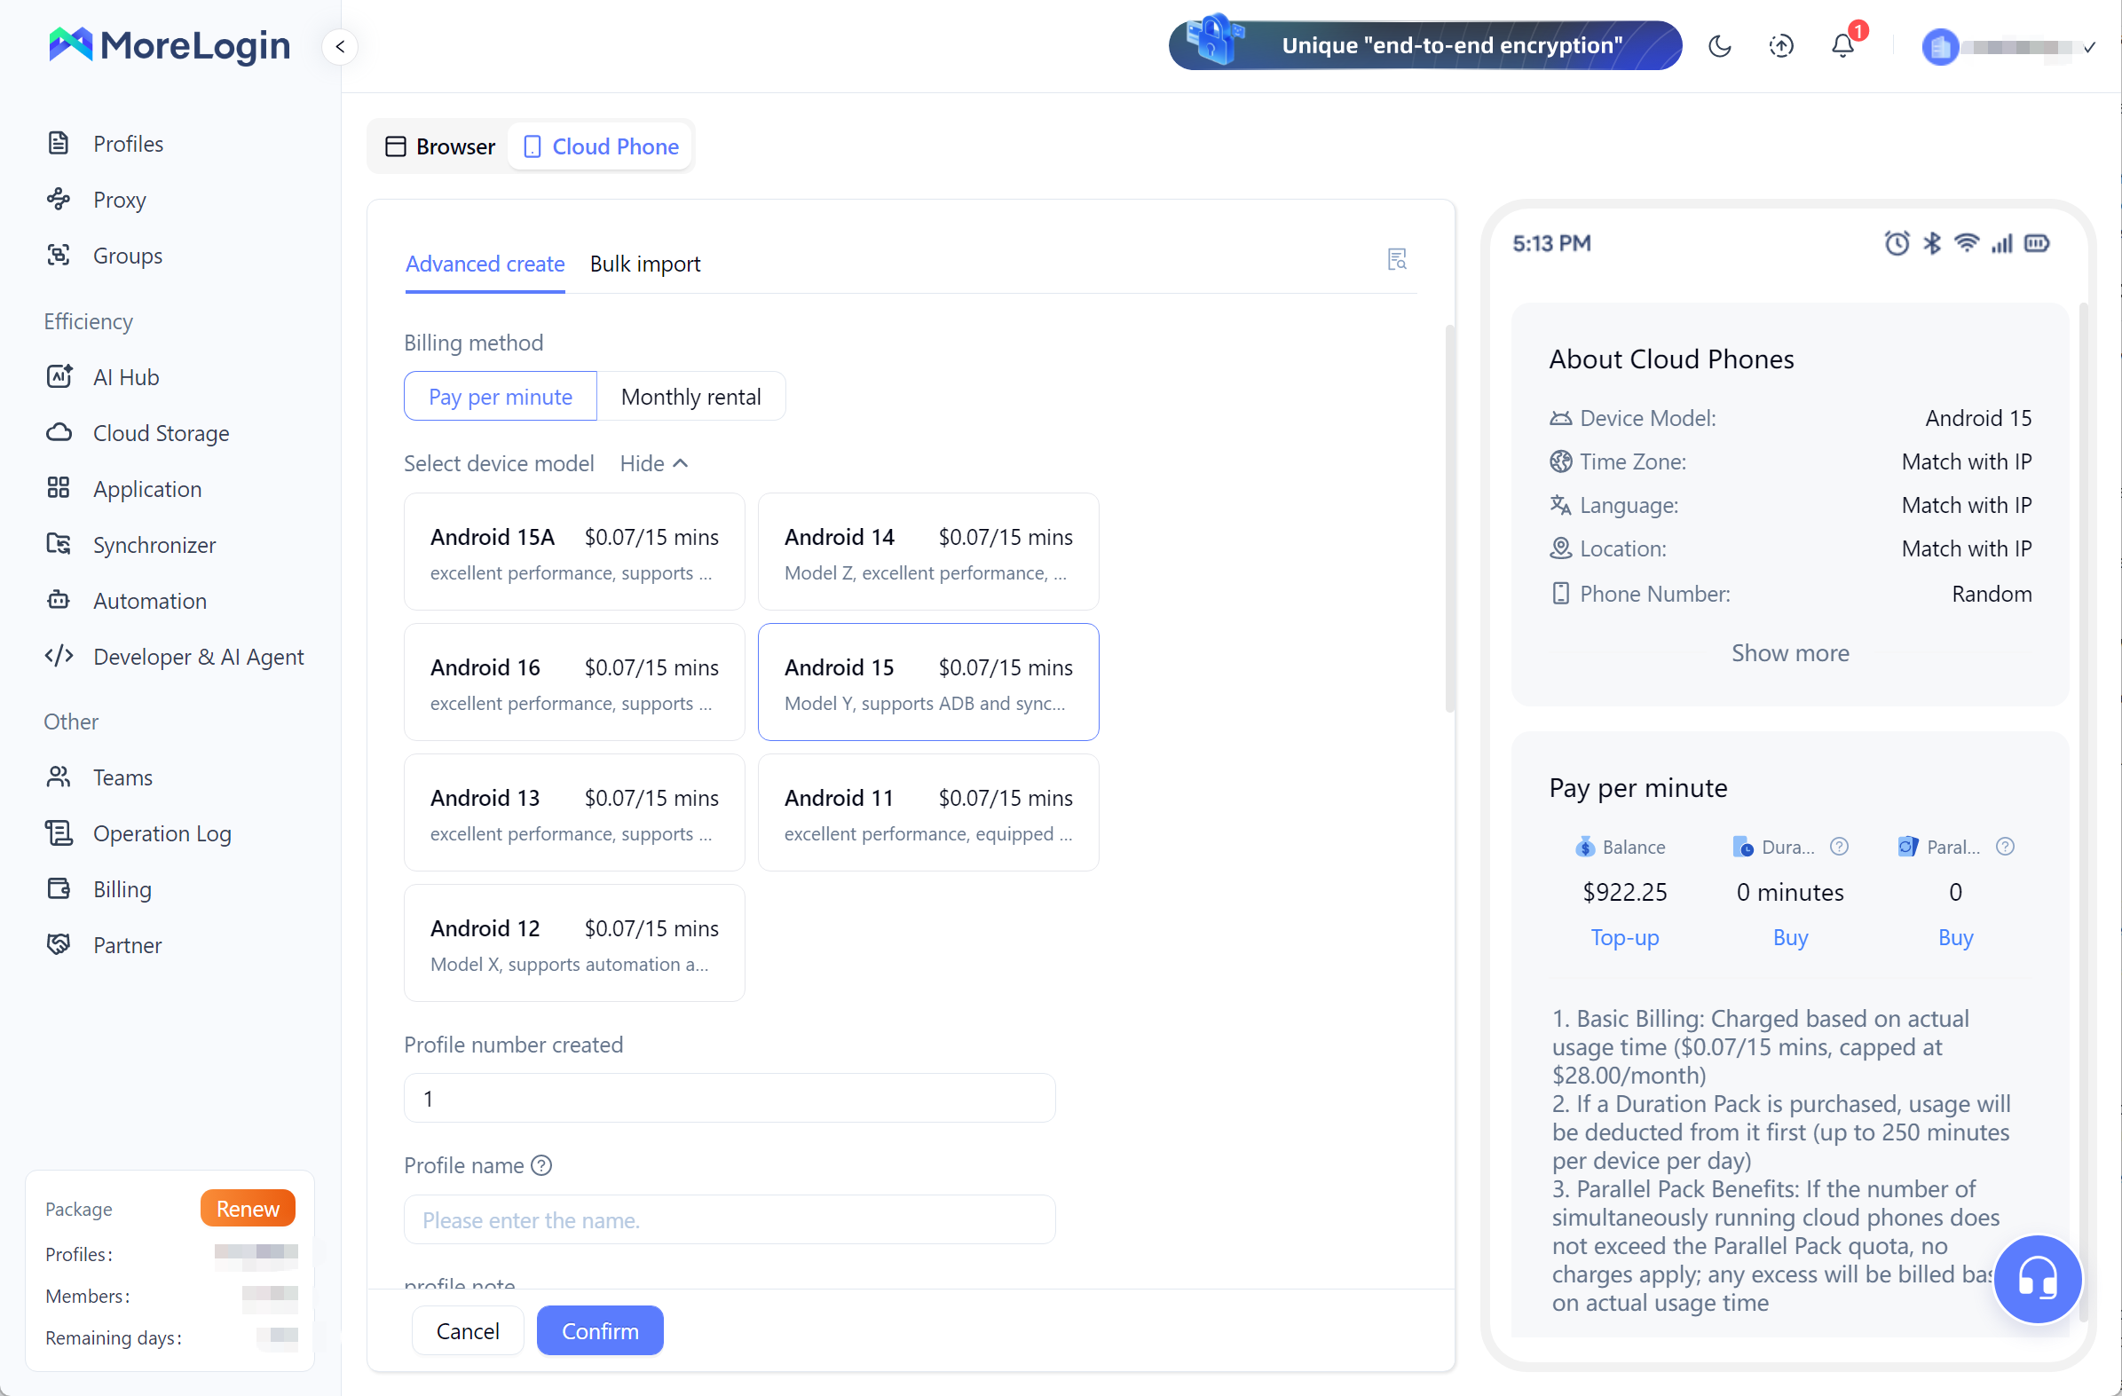Click the Operation Log icon
The image size is (2122, 1396).
tap(59, 833)
